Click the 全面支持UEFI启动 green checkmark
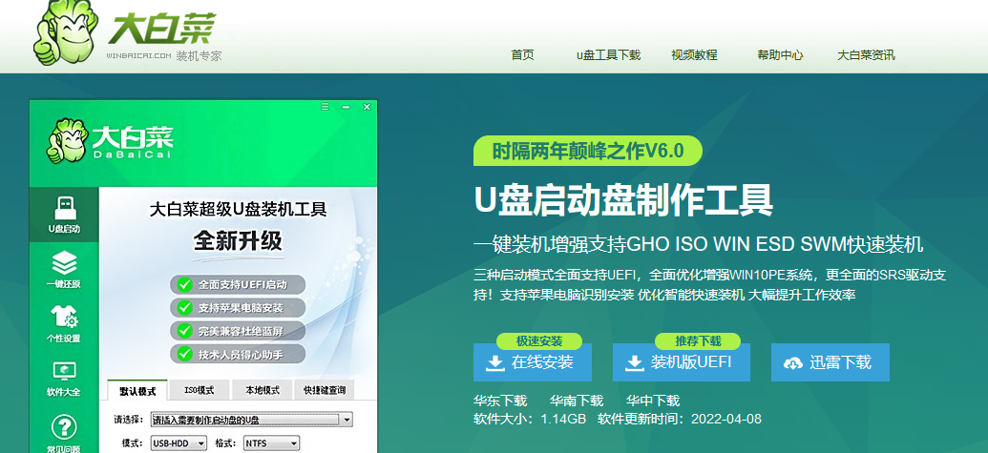 tap(183, 285)
